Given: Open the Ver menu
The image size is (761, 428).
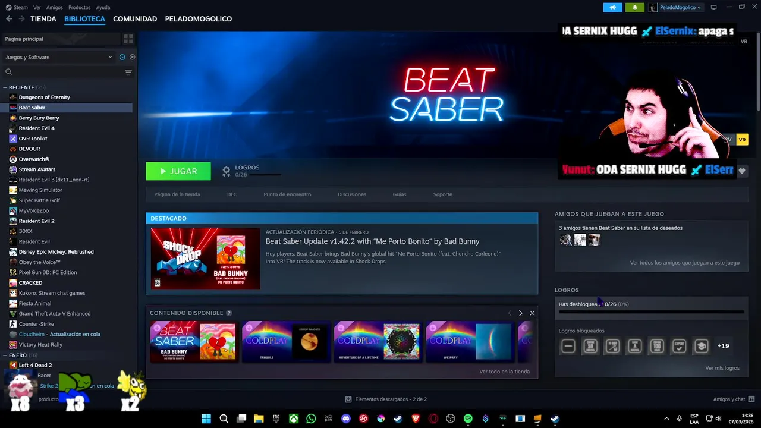Looking at the screenshot, I should point(37,7).
